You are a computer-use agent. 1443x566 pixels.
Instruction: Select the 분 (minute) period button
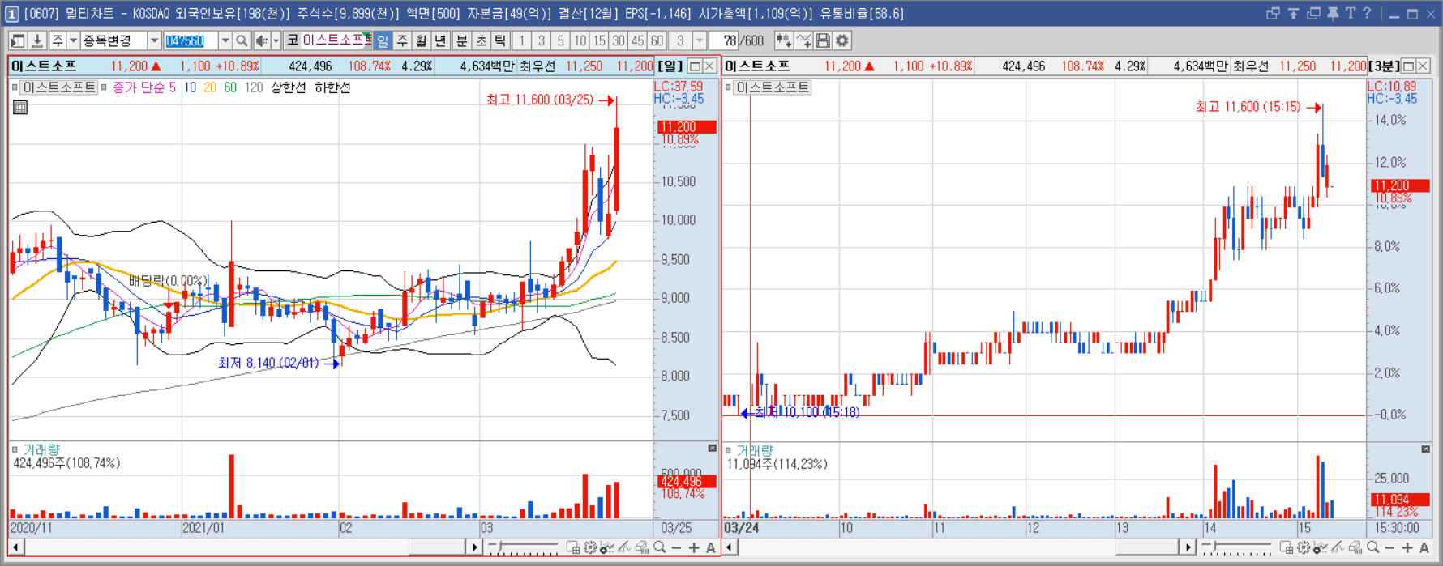coord(462,40)
